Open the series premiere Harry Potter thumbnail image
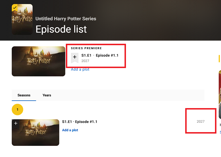The image size is (221, 157). click(x=38, y=61)
